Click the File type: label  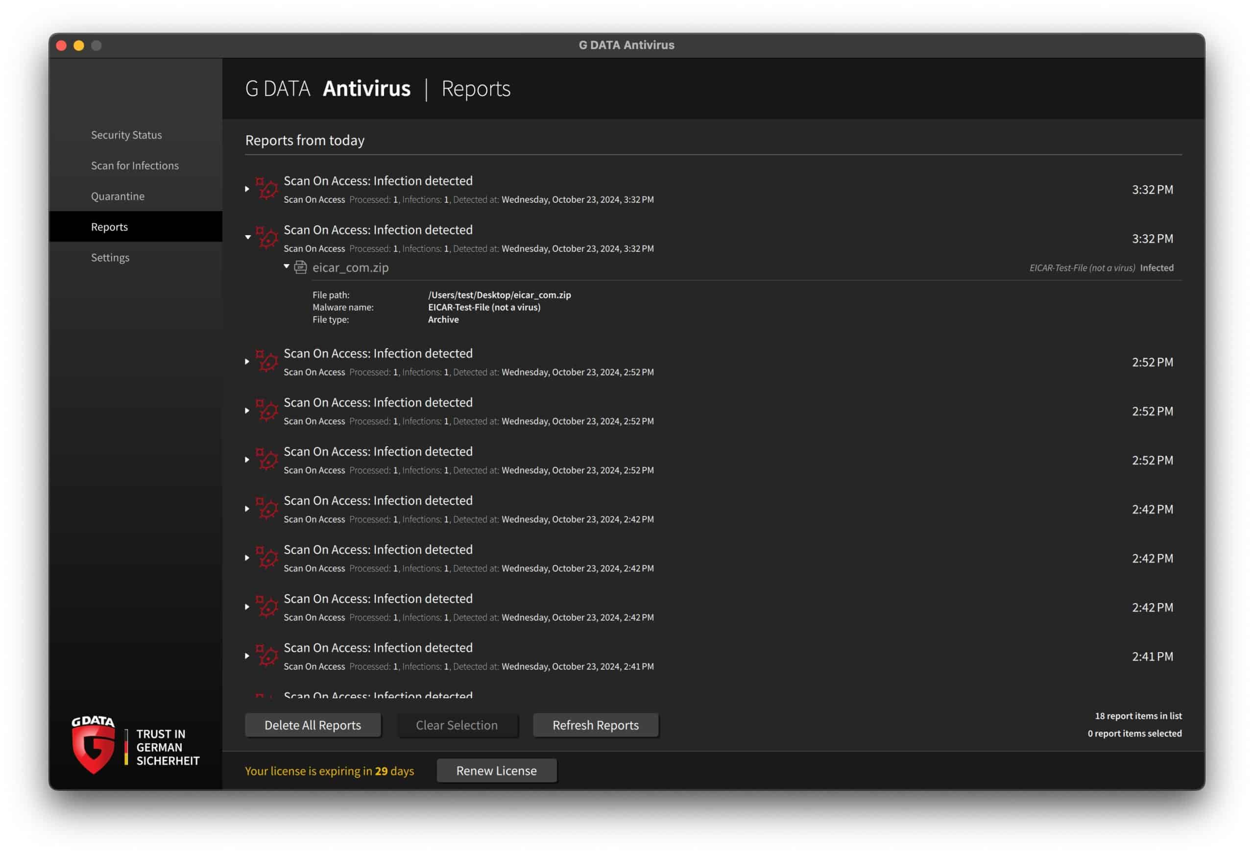(331, 319)
